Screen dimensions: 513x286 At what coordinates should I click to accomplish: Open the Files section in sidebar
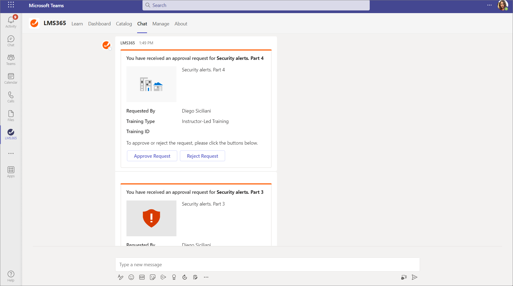(11, 116)
